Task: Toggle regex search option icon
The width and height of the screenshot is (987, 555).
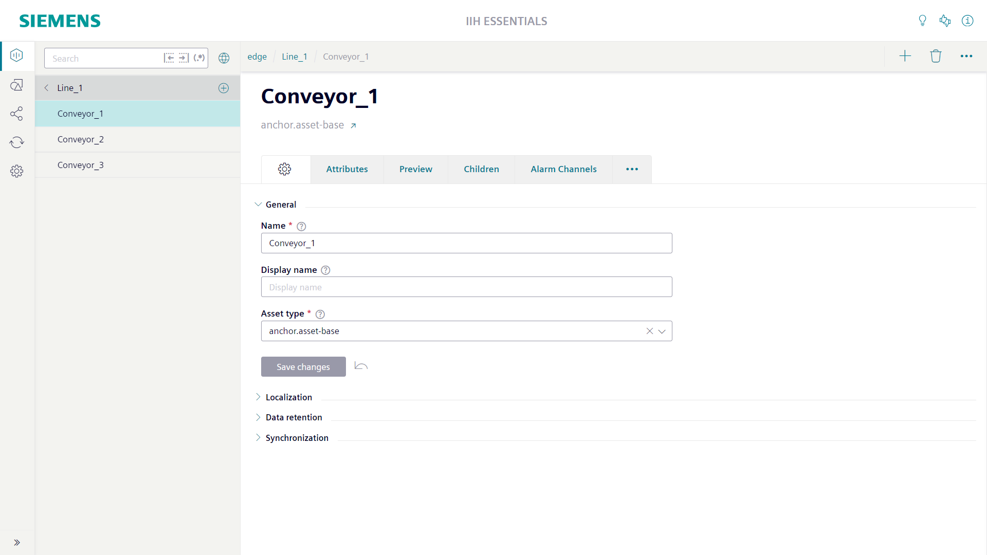Action: point(199,58)
